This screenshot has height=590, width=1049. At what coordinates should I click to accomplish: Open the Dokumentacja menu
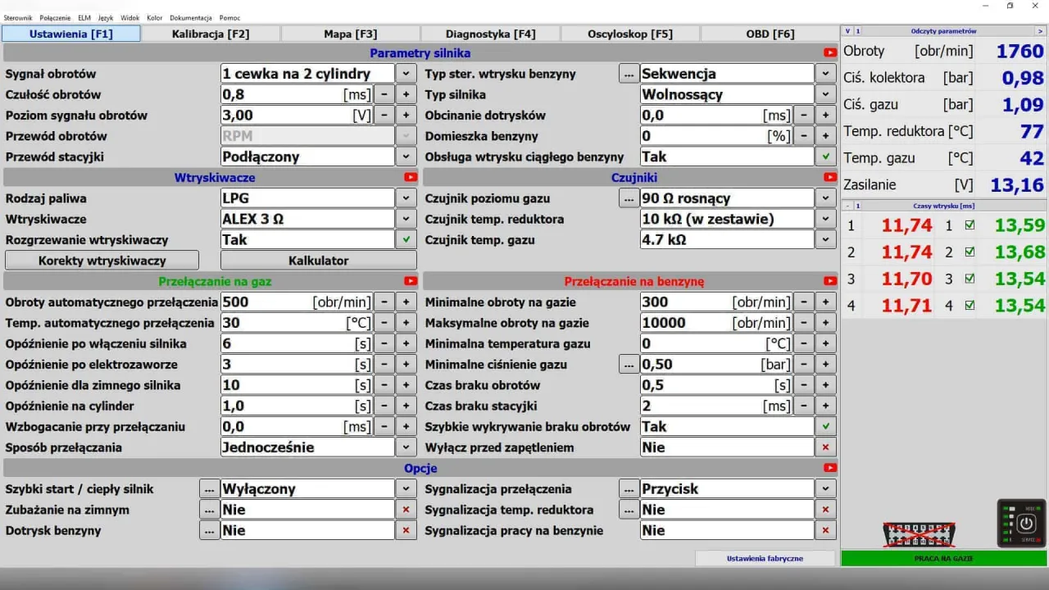pyautogui.click(x=191, y=17)
